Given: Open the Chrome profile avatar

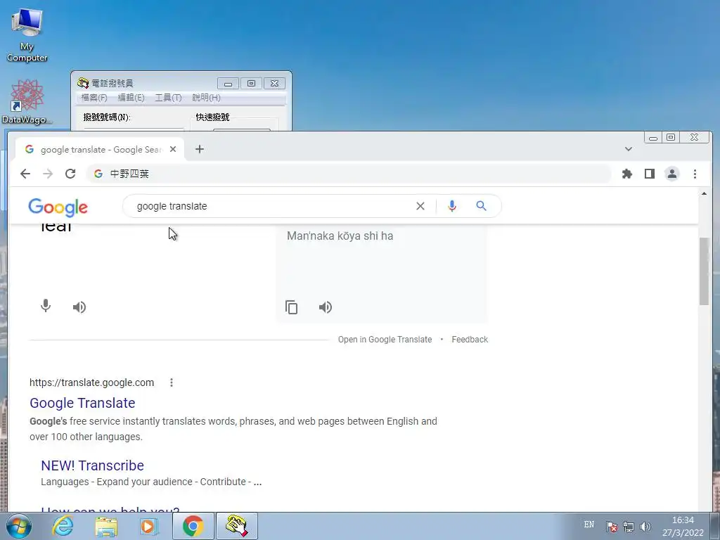Looking at the screenshot, I should [671, 174].
